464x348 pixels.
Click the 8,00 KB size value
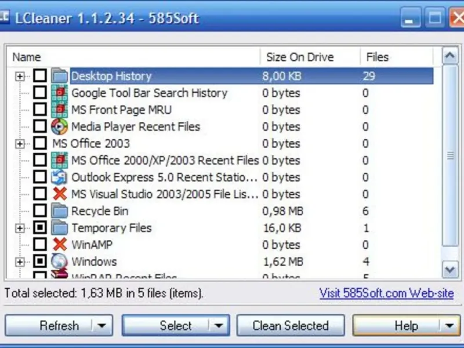(x=282, y=76)
